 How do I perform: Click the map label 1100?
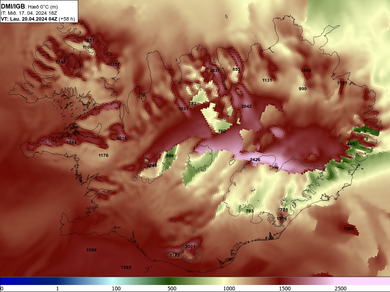point(87,47)
